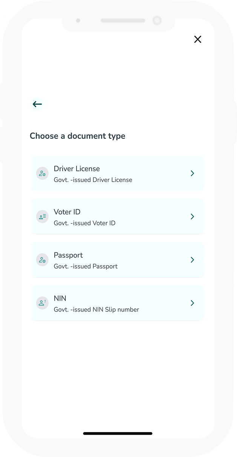Select the NIN title text
237x457 pixels.
[60, 298]
